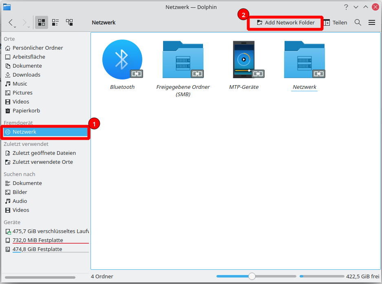Open the search magnifier

tap(358, 22)
